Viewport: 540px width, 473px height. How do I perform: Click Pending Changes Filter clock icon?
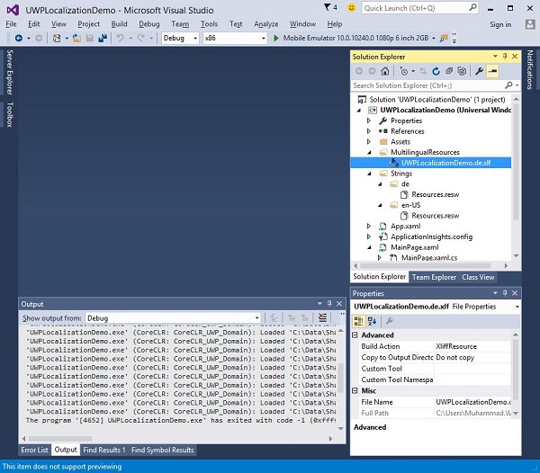coord(404,71)
